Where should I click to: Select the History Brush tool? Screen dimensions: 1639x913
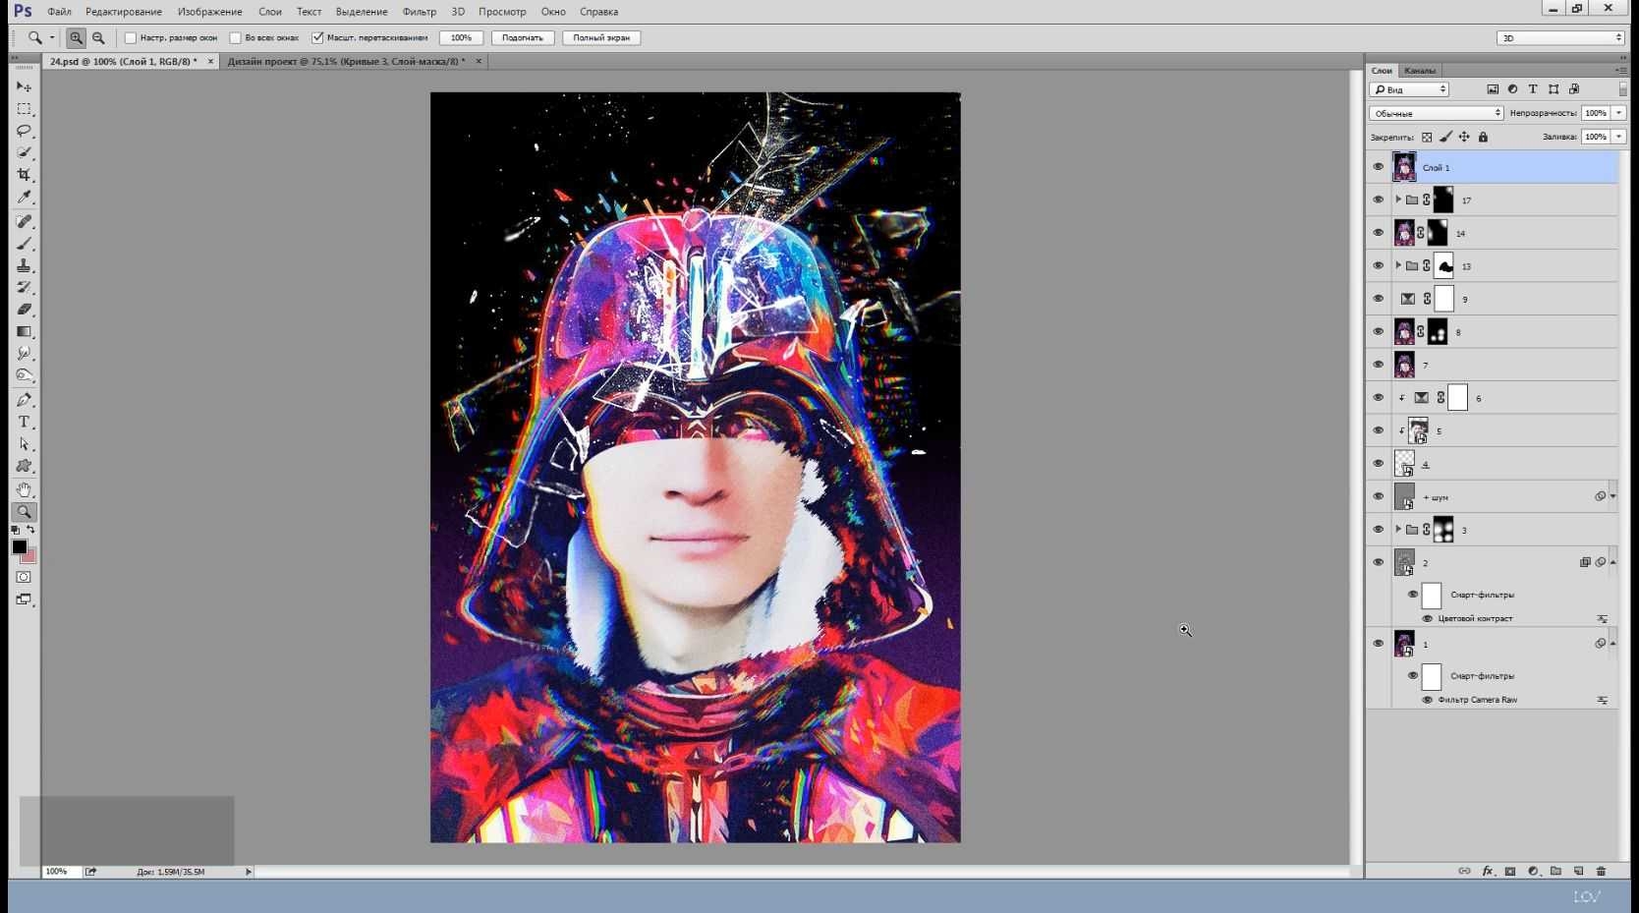(x=24, y=287)
